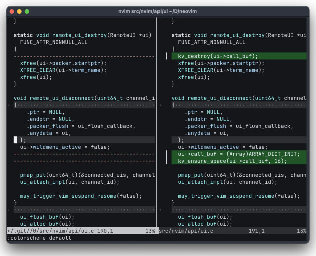
Task: Click the xfree(ui); line in the left pane
Action: pyautogui.click(x=36, y=77)
